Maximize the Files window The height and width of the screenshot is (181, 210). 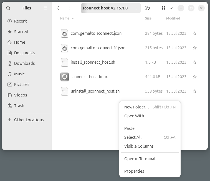(191, 8)
